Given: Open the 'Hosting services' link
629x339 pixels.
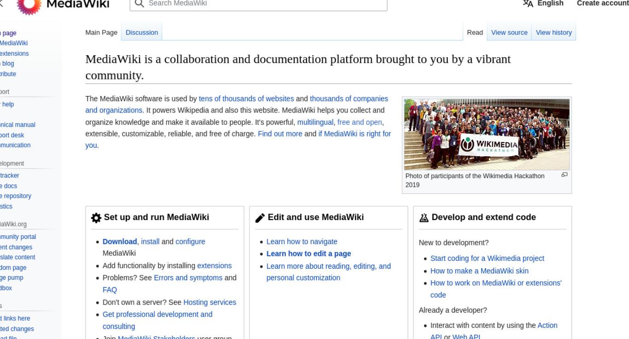Looking at the screenshot, I should tap(210, 302).
